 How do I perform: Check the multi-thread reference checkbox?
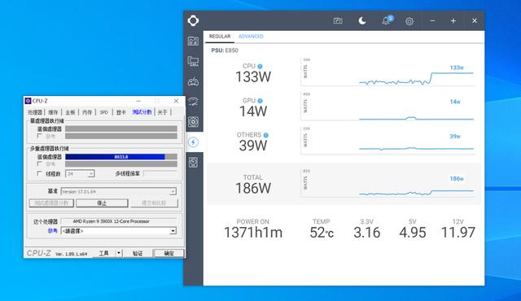[40, 164]
